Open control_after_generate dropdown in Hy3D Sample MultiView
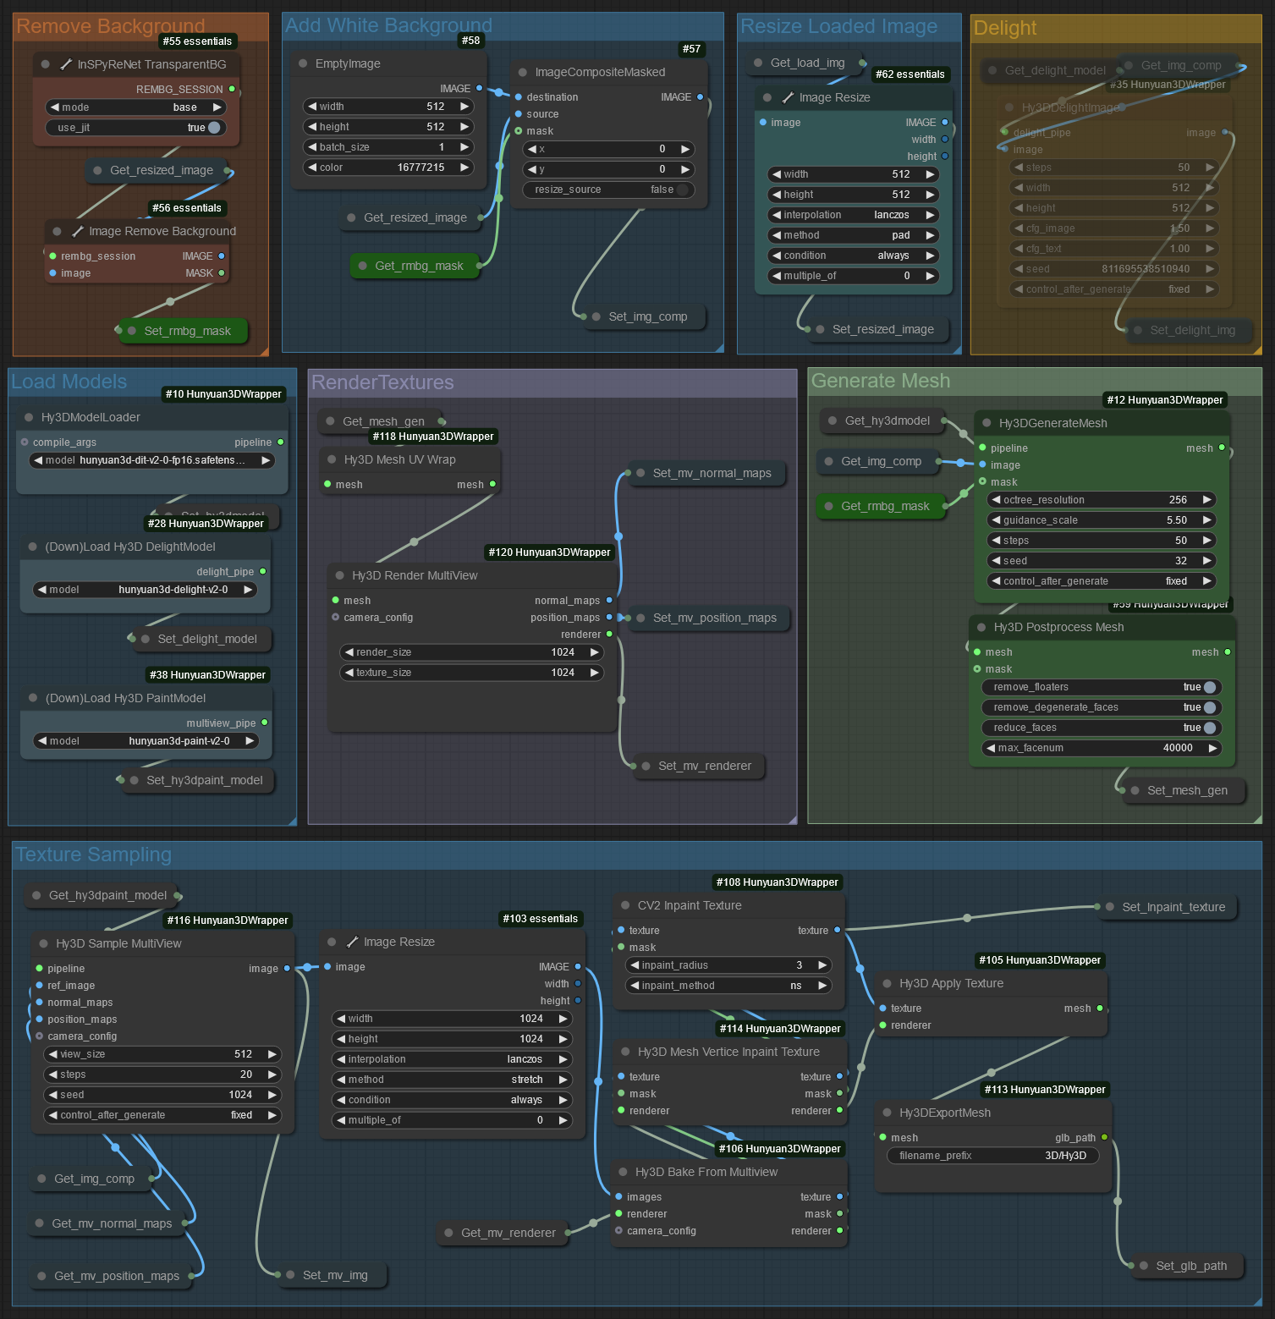Image resolution: width=1275 pixels, height=1319 pixels. 162,1115
